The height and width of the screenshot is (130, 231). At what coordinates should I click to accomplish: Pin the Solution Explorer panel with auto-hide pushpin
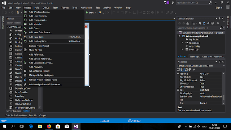point(220,18)
